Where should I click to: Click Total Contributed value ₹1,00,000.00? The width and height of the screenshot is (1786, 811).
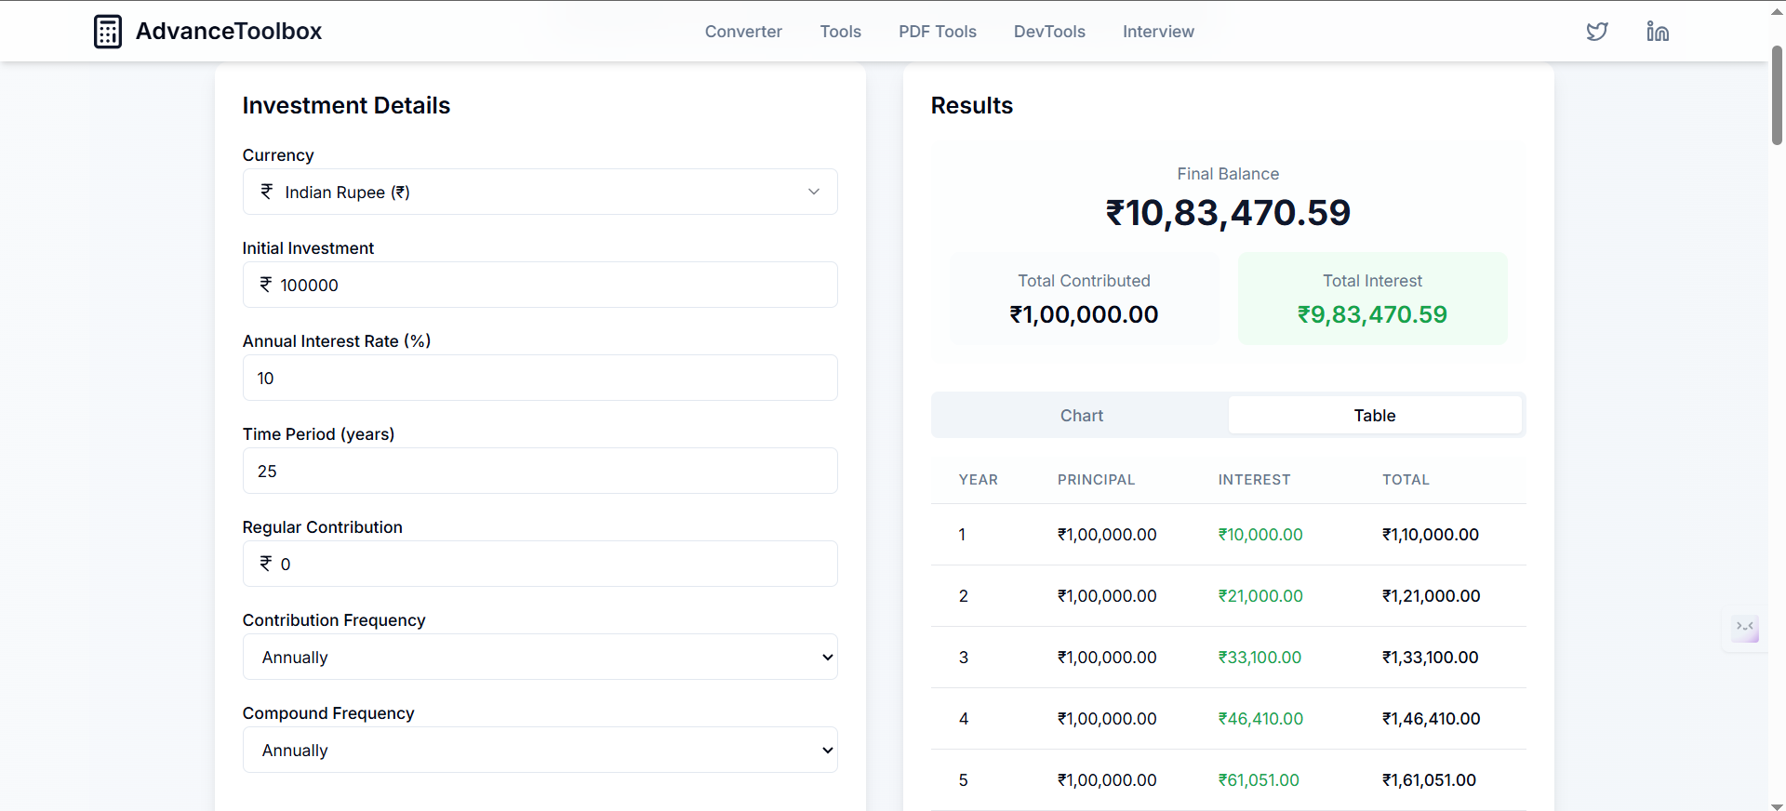[1084, 314]
